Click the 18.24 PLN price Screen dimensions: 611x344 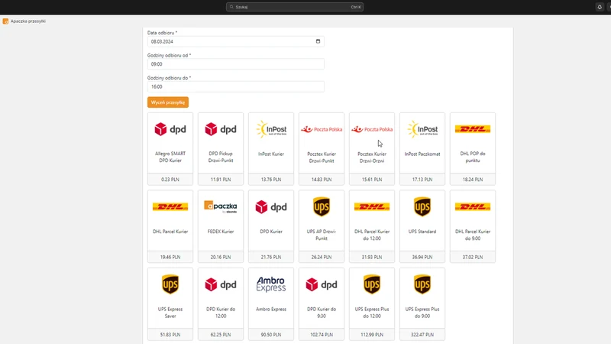(473, 180)
